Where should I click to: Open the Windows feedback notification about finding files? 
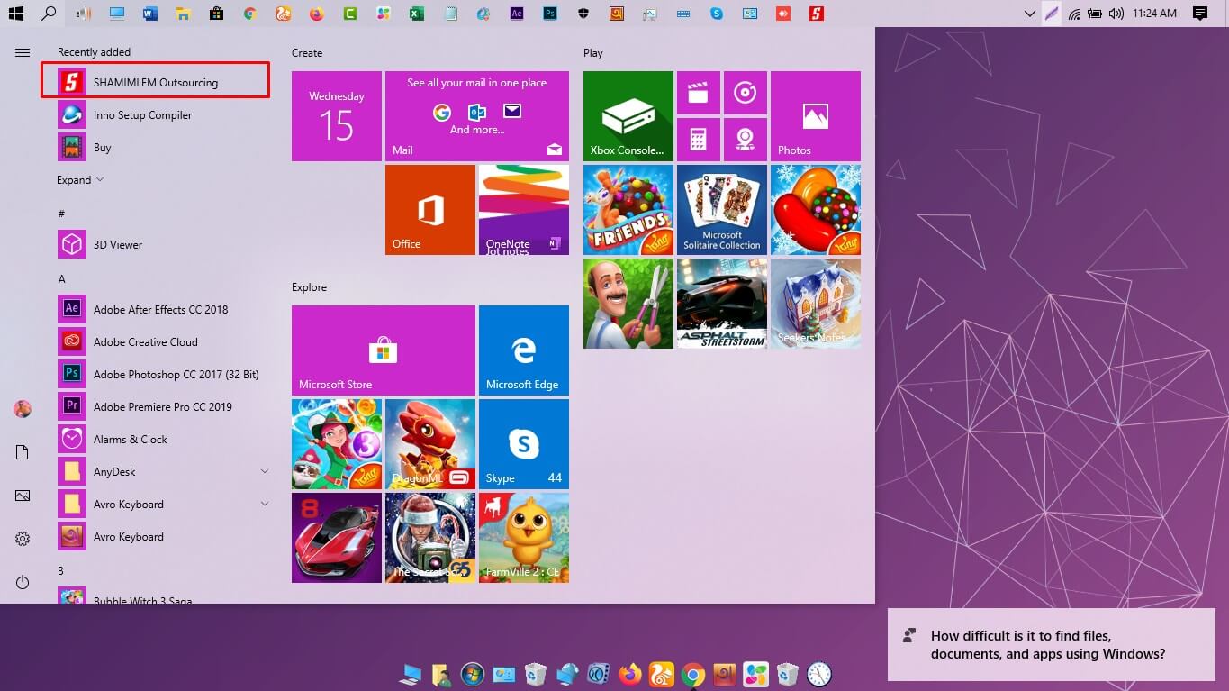click(x=1052, y=645)
